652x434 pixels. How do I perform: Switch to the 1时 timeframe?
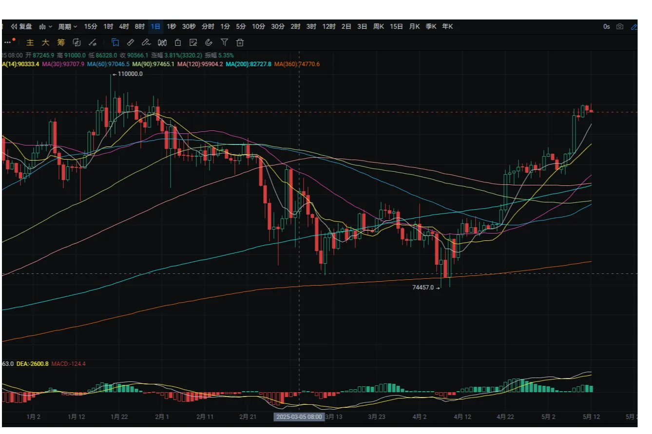[x=108, y=27]
